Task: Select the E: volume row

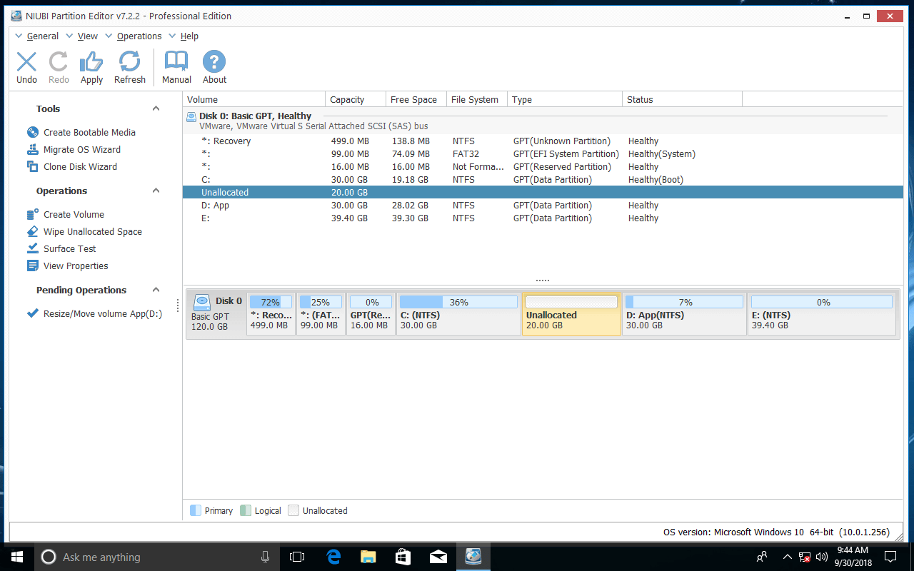Action: [x=543, y=218]
